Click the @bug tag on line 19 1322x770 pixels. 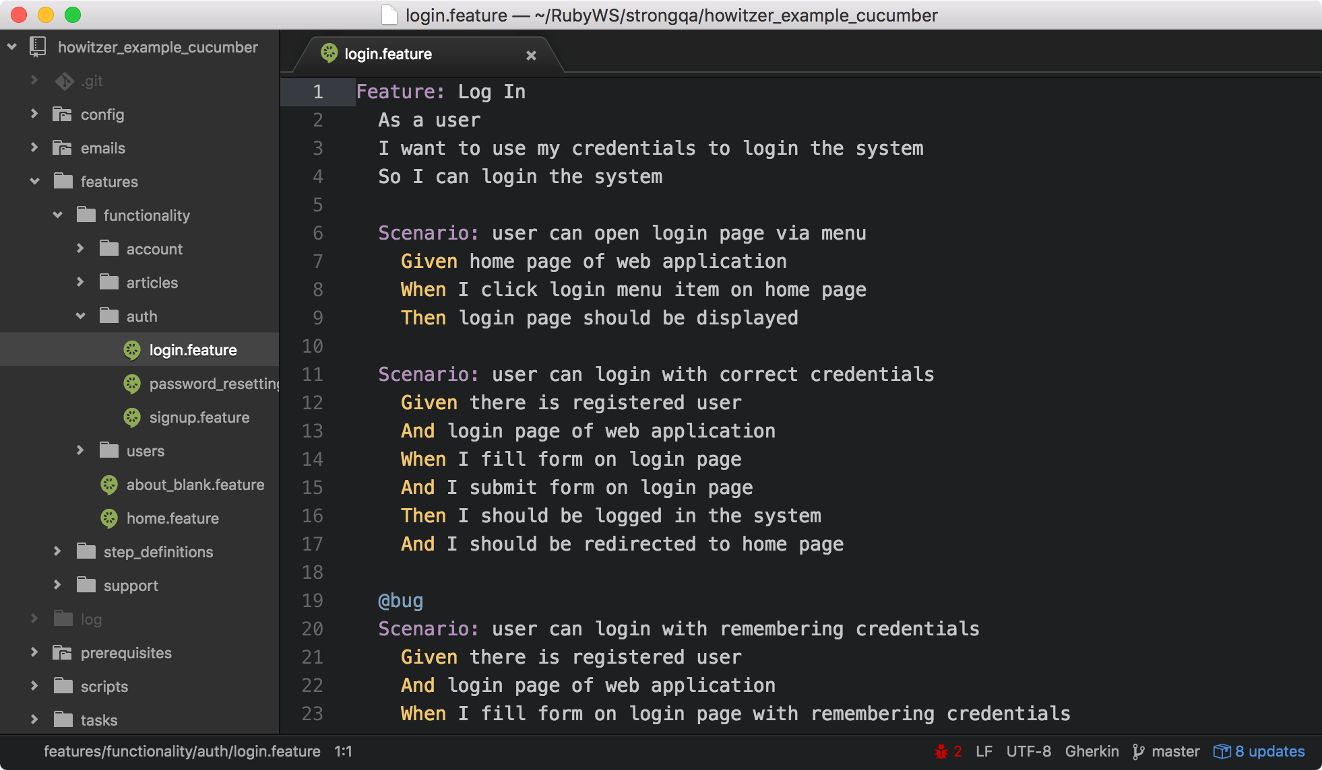pyautogui.click(x=401, y=600)
